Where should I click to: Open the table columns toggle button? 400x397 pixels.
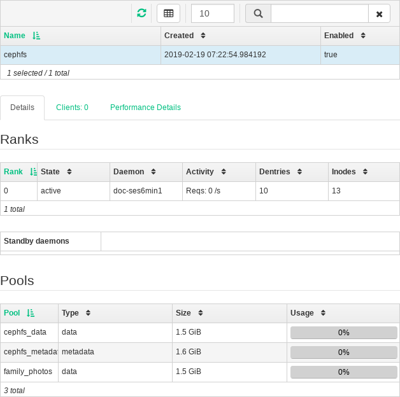coord(168,13)
